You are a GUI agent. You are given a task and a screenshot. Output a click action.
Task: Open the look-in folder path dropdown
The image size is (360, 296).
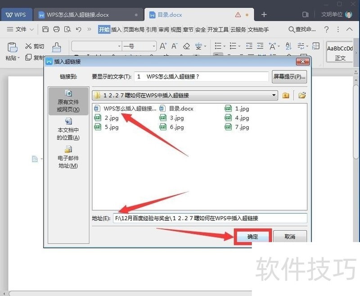tap(273, 96)
